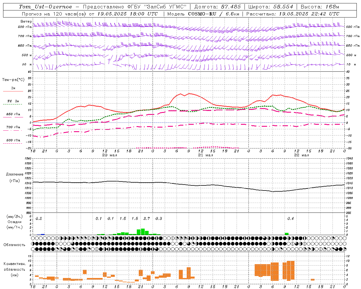Viewport: 361px width, 289px height.
Task: Click the station title Tom_Ust-Ozernoe
Action: click(x=45, y=7)
